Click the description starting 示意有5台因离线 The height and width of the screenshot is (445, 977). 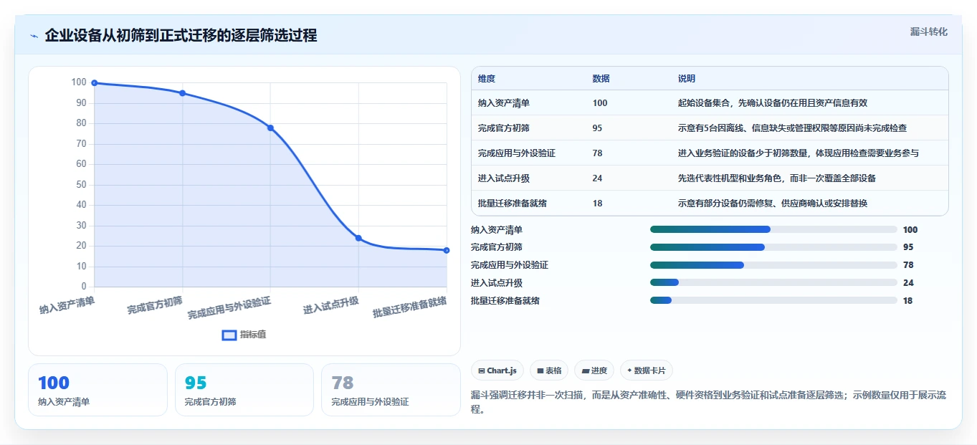(793, 128)
